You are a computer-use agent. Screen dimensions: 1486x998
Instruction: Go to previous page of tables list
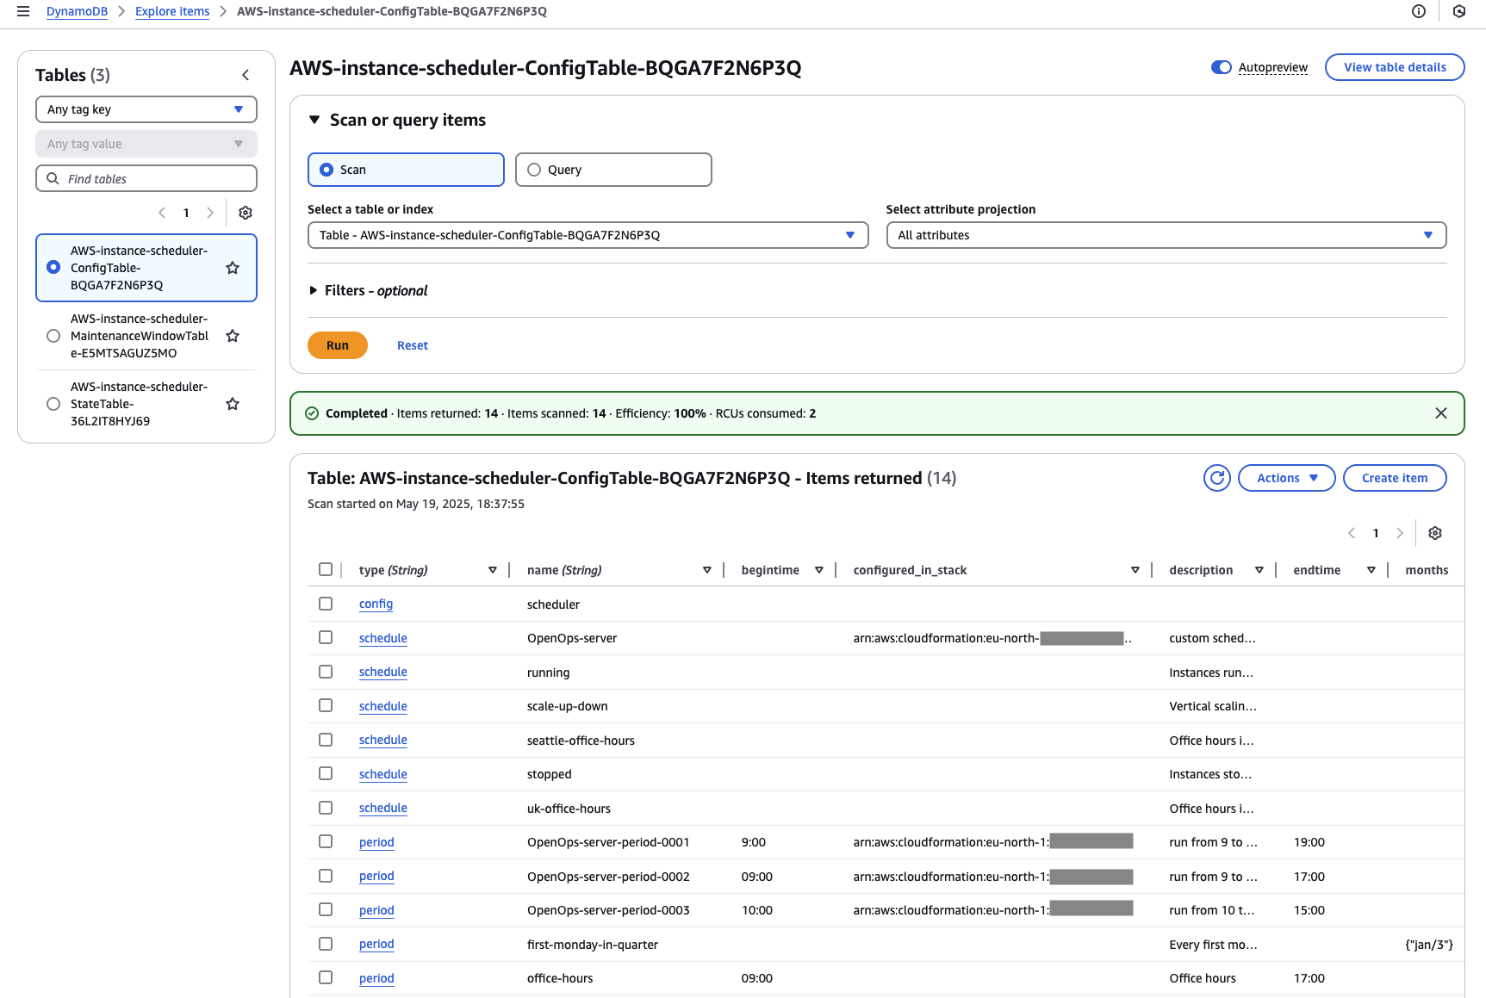point(162,213)
